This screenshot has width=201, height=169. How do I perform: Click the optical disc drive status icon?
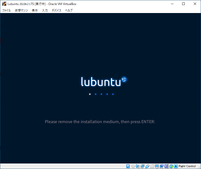tap(133, 166)
